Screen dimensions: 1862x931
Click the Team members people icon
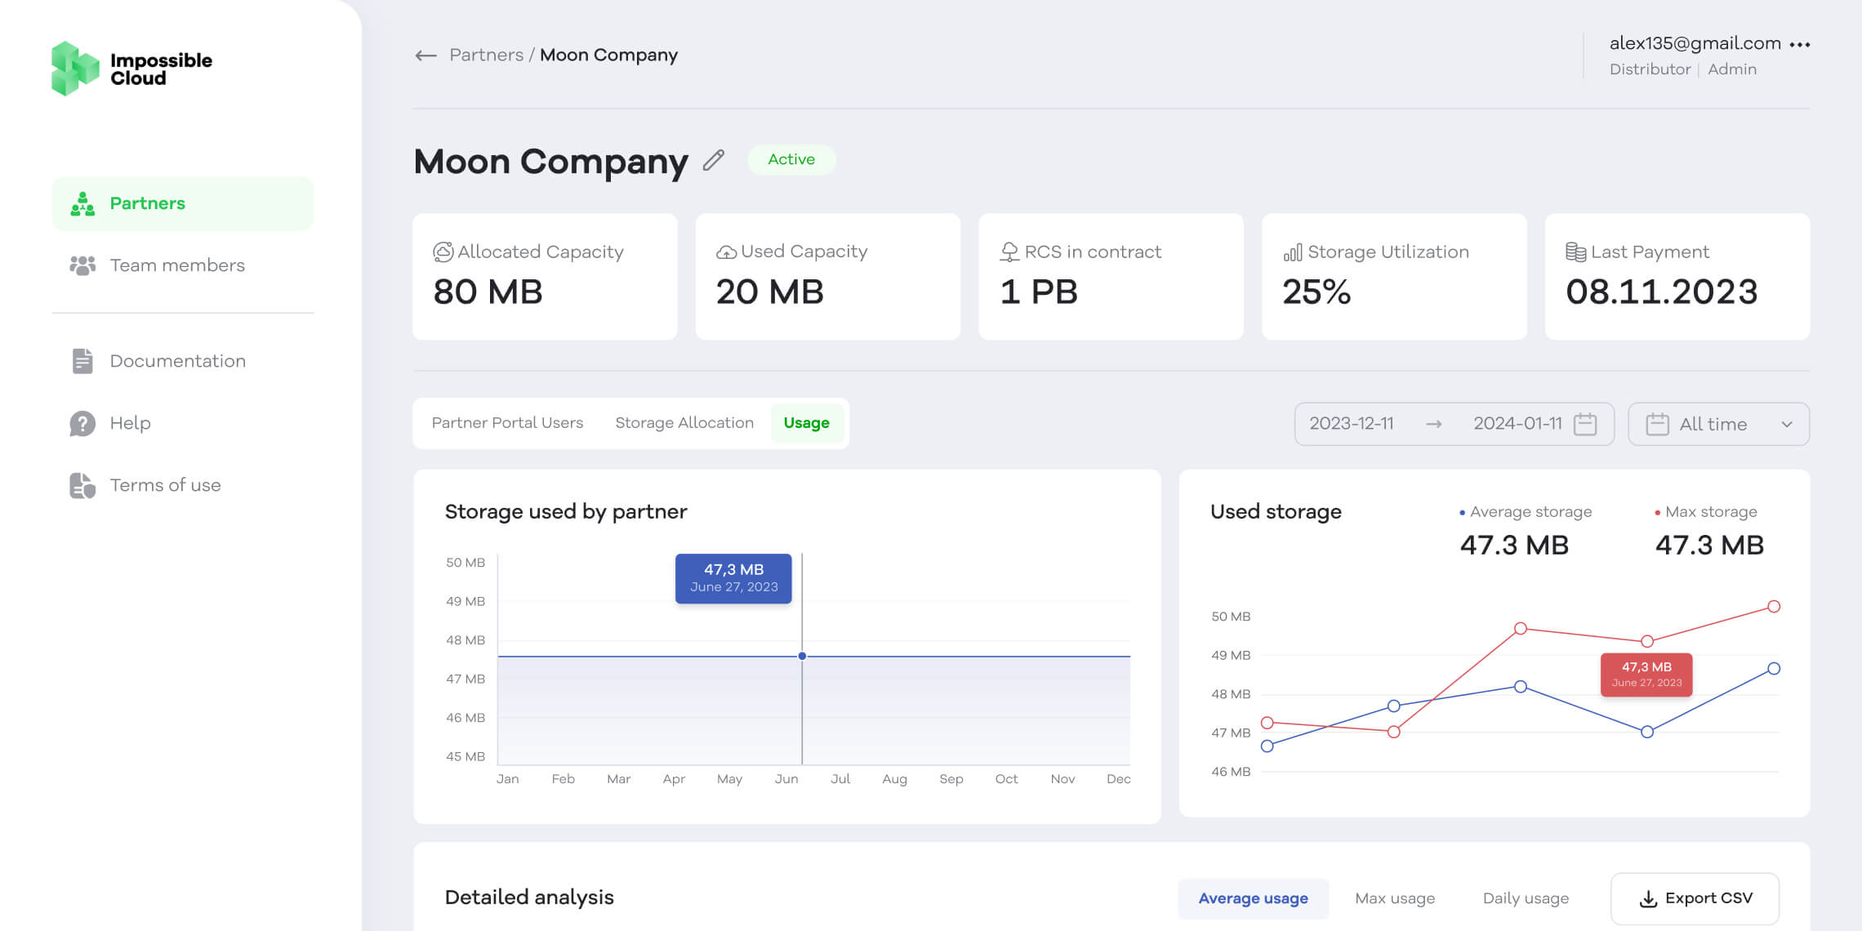(x=82, y=265)
